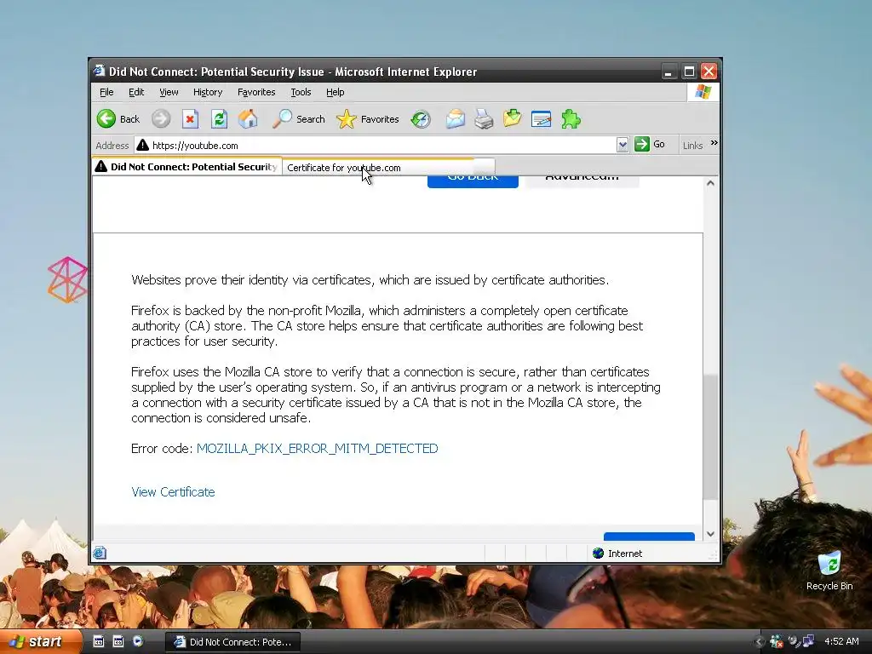Click the scrollbar down arrow
Image resolution: width=872 pixels, height=654 pixels.
coord(710,534)
